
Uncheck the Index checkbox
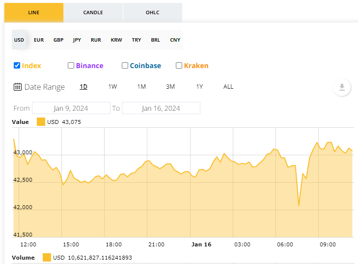17,66
